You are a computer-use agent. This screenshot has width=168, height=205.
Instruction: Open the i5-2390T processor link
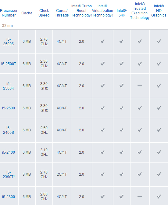[x=9, y=174]
